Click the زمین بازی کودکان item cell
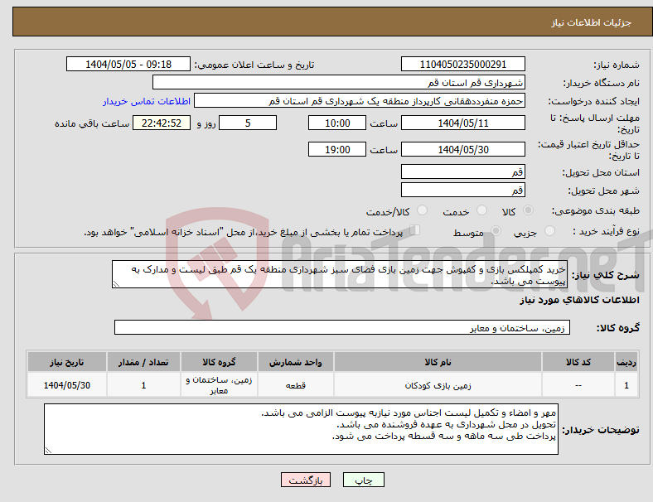Viewport: 653px width, 502px height. pyautogui.click(x=438, y=385)
